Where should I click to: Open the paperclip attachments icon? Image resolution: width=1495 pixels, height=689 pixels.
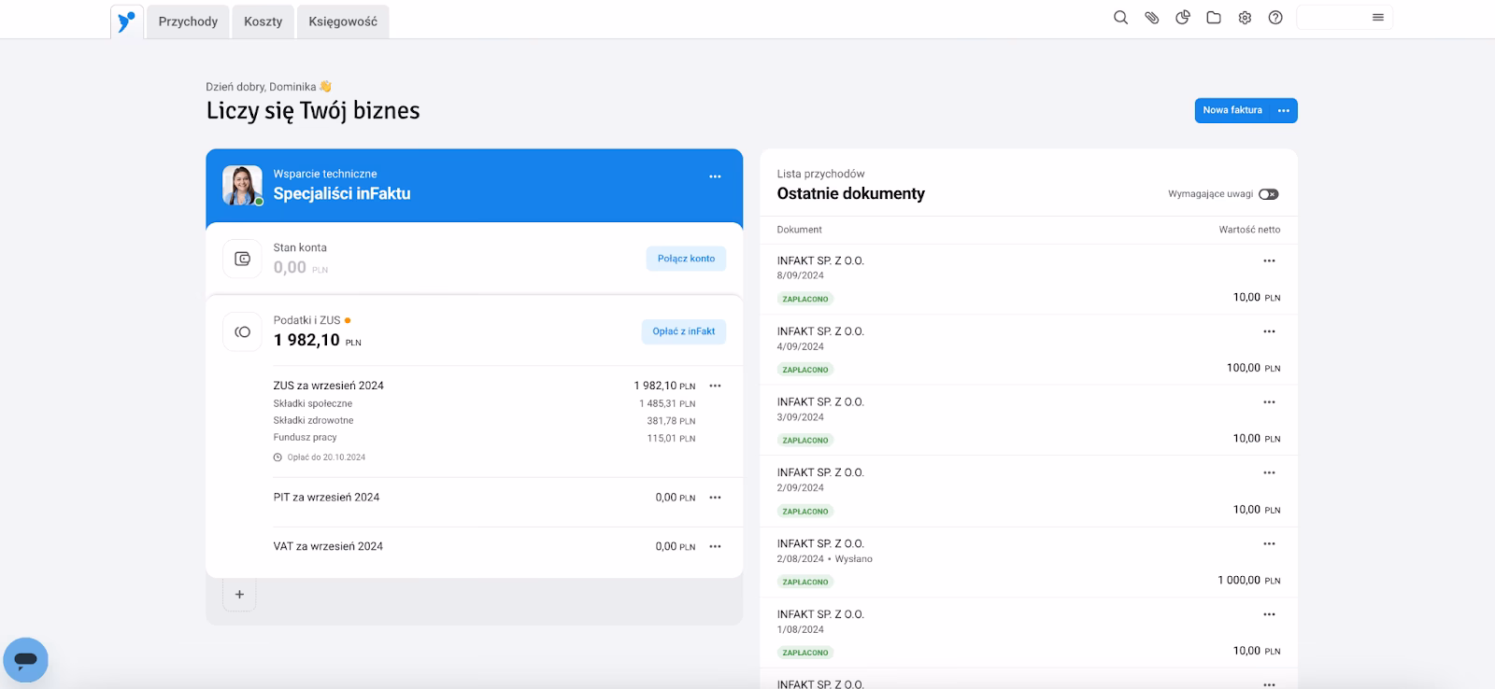1152,18
